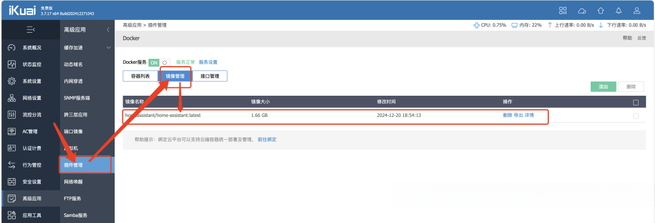This screenshot has width=655, height=223.
Task: Click 删除 link in home-assistant row
Action: 507,115
